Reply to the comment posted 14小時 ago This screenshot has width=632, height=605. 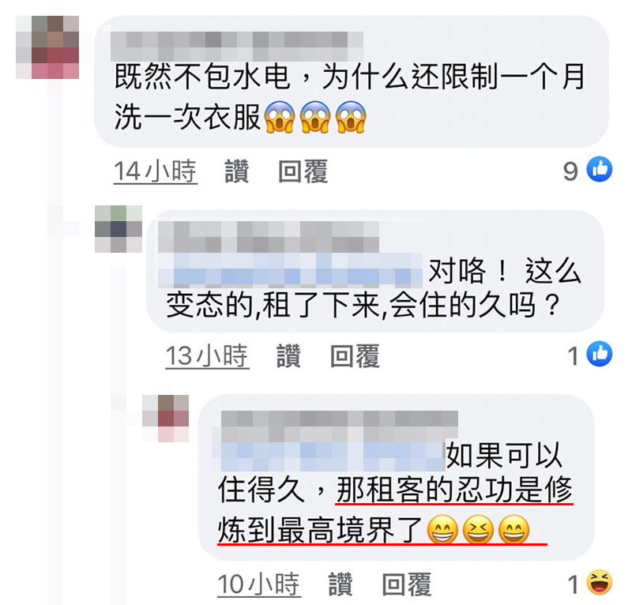click(303, 171)
